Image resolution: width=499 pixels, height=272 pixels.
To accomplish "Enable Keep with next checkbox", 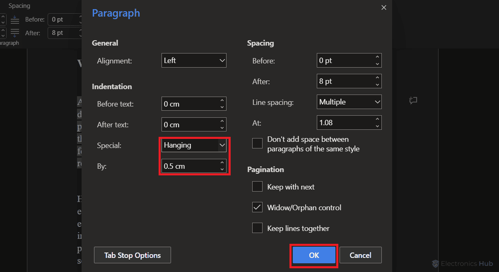I will [x=258, y=187].
